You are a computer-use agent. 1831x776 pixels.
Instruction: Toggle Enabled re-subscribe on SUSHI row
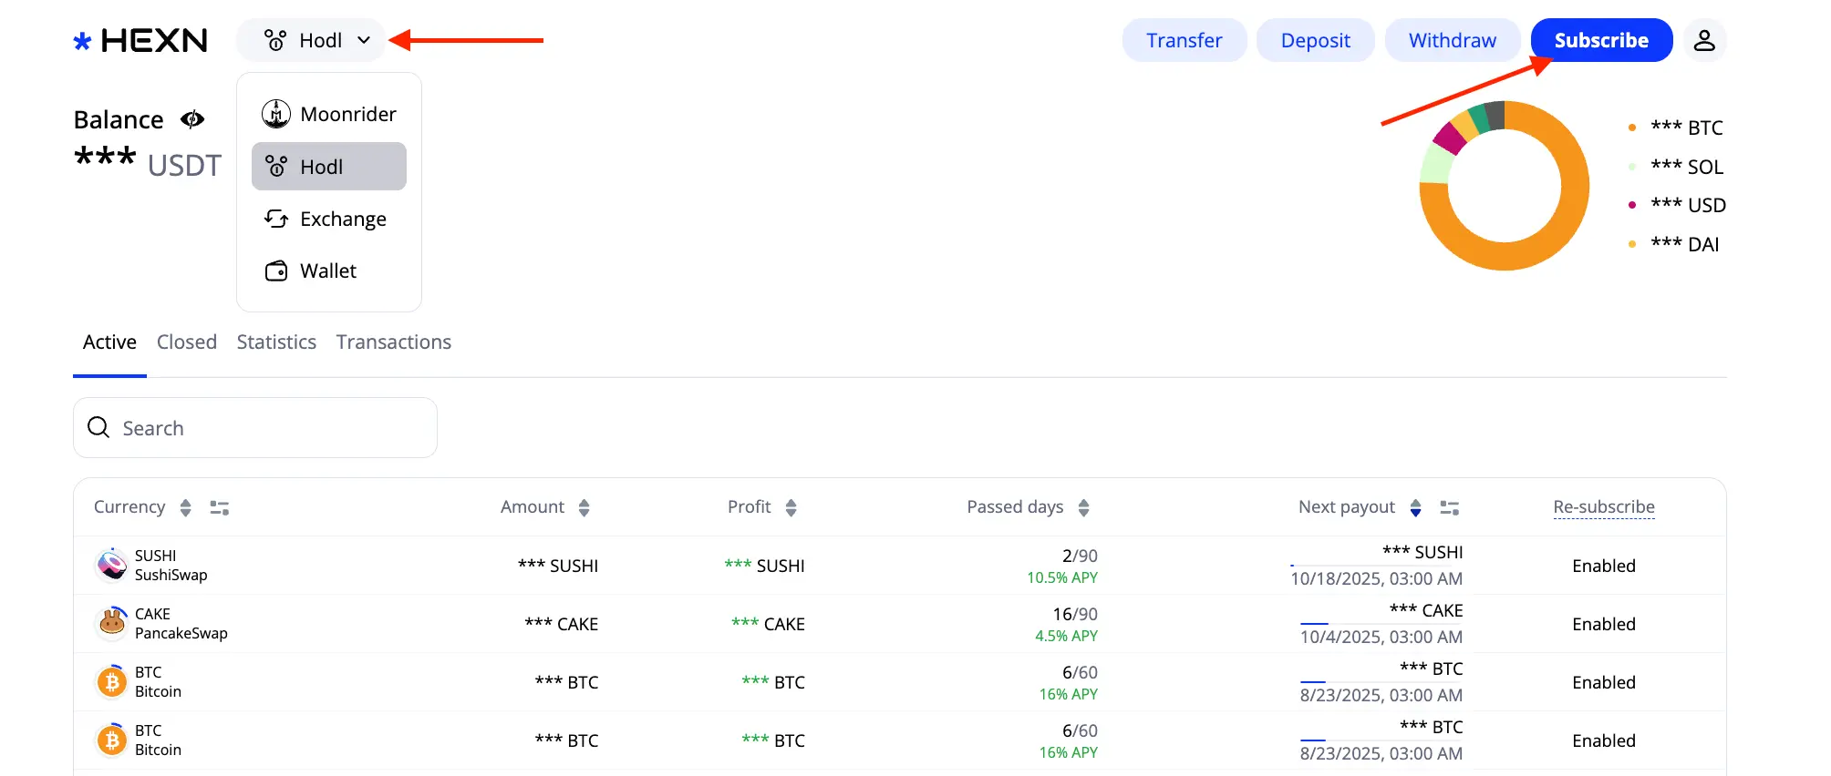pos(1604,566)
